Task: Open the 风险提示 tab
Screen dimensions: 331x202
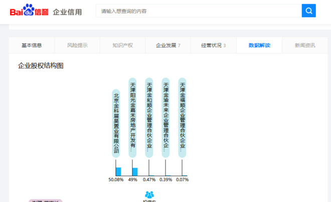Action: [x=77, y=45]
